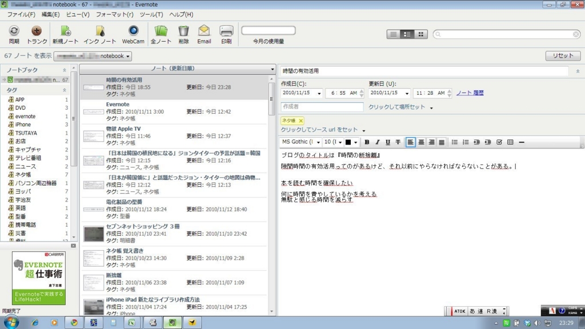Close the Evernote 超仕事術 ad panel

tap(73, 246)
